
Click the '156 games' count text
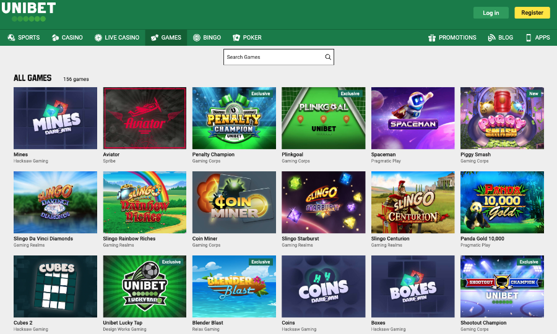76,79
